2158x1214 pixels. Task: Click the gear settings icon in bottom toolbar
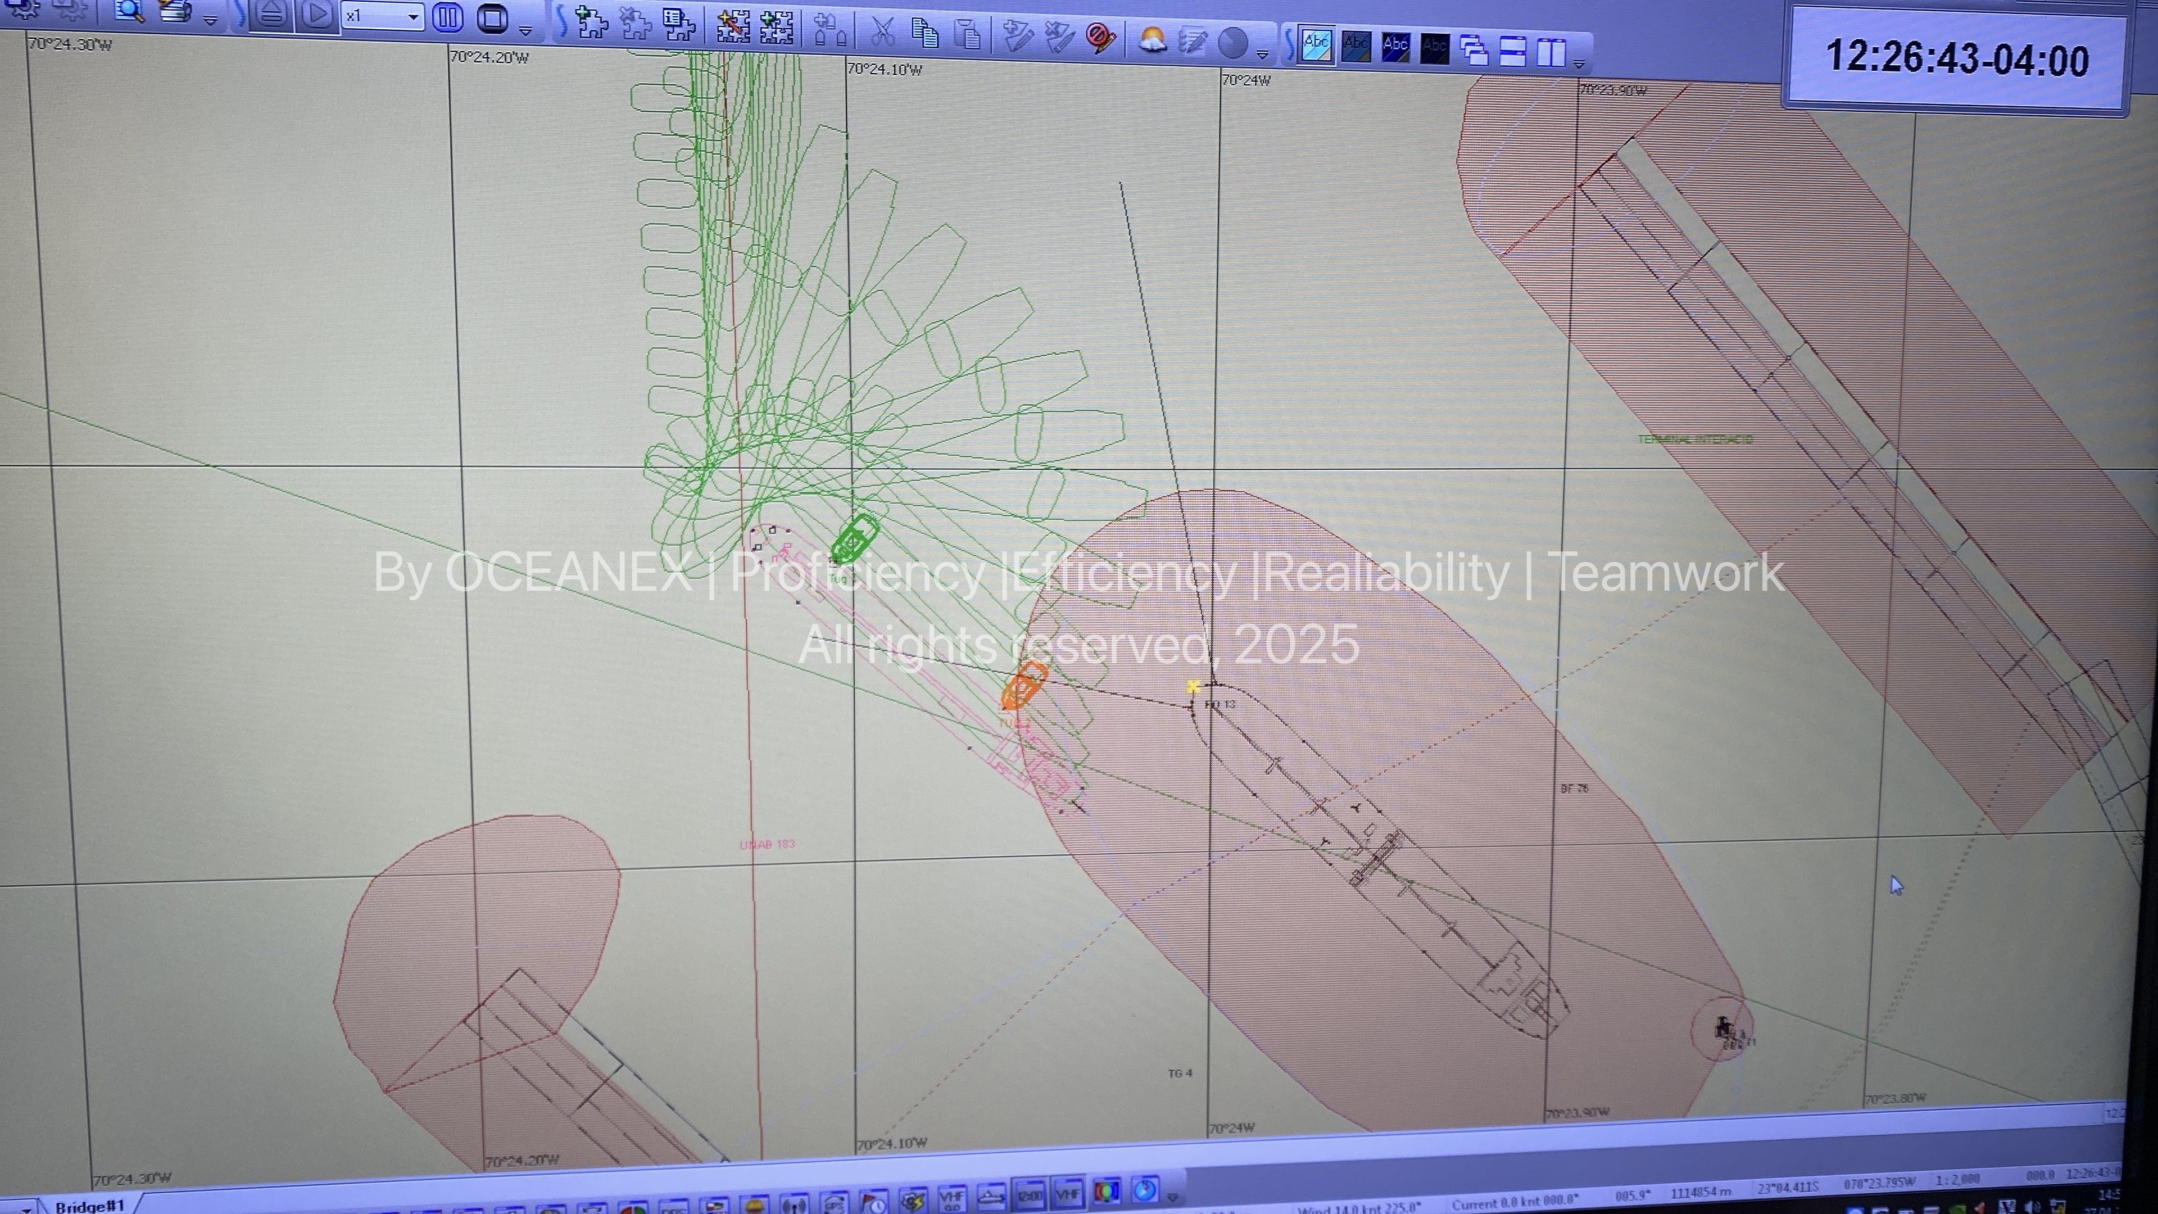912,1200
